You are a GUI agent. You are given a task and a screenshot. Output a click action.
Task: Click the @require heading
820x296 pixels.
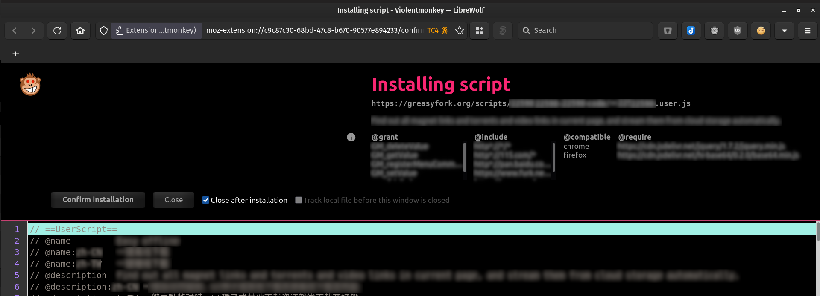click(635, 137)
